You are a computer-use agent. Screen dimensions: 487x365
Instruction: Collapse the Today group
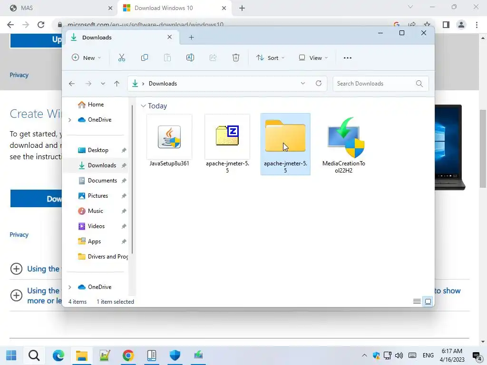point(143,106)
